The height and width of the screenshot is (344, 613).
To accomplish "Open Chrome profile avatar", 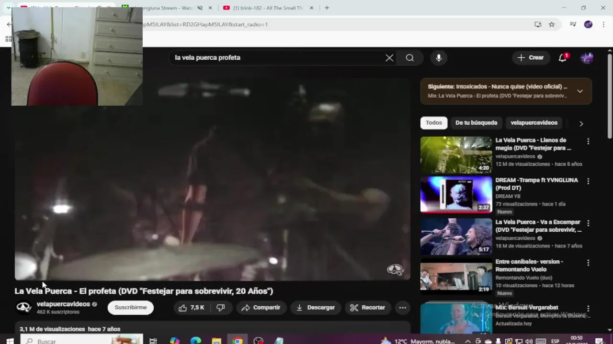I will click(588, 24).
